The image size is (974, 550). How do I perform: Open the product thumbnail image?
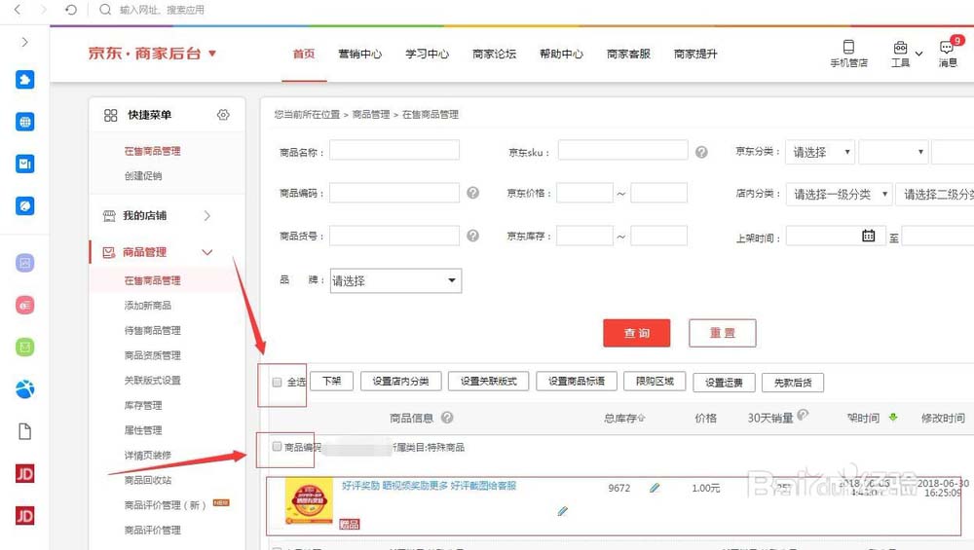point(309,501)
